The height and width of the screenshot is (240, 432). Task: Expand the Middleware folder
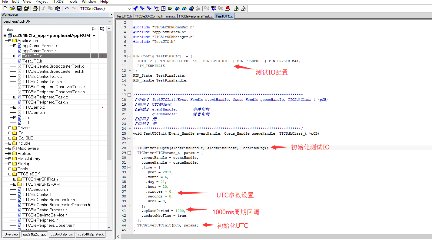pyautogui.click(x=10, y=149)
